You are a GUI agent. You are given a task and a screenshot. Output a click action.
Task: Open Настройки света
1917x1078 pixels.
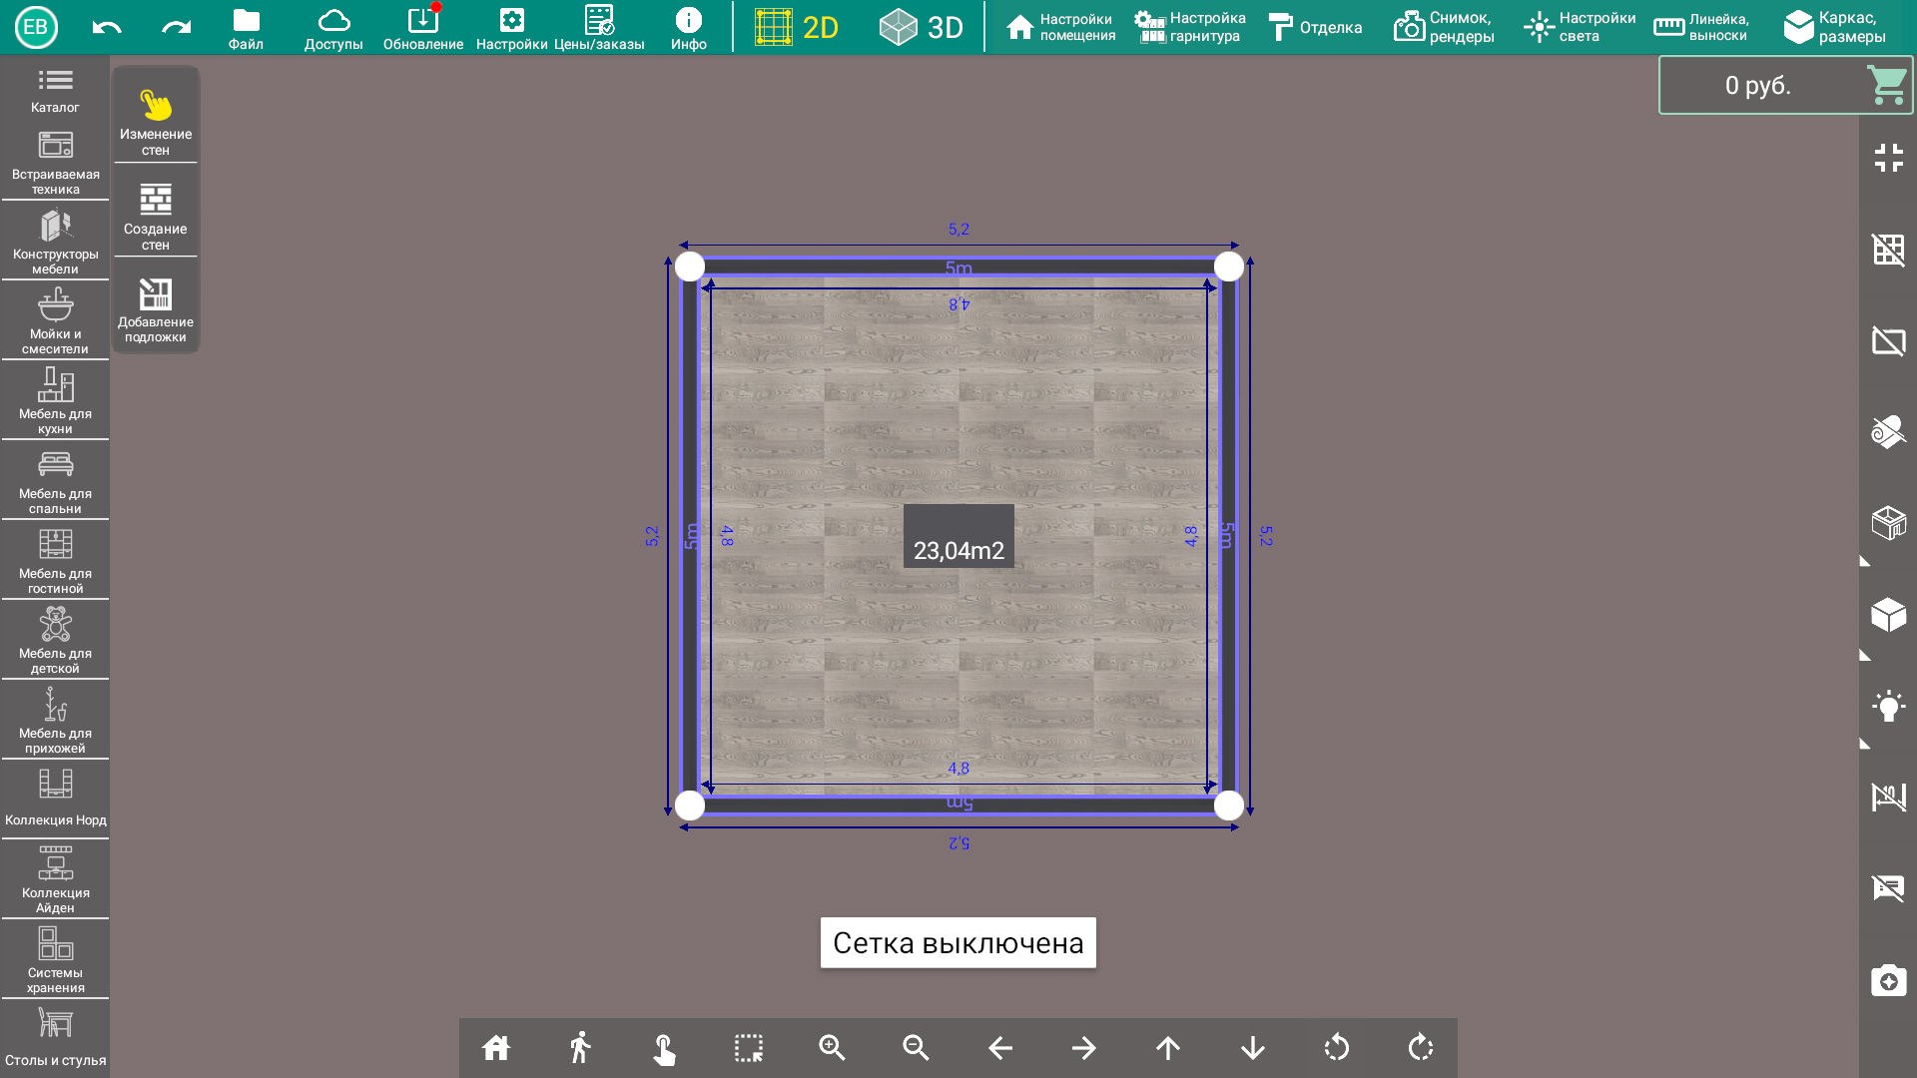1580,27
